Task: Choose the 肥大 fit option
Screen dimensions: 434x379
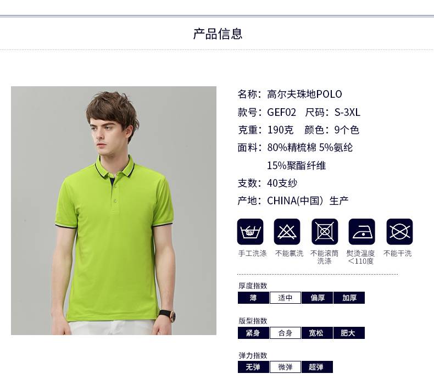Action: point(349,333)
